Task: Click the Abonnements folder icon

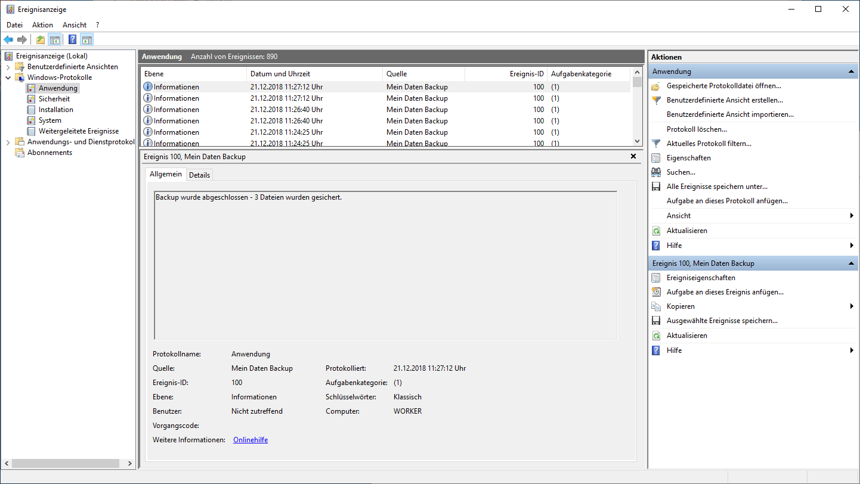Action: tap(20, 153)
